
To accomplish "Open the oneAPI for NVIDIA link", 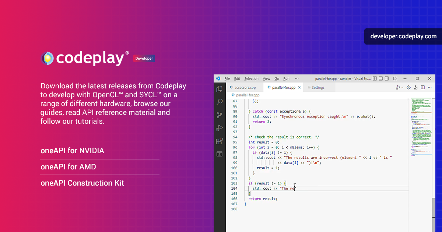I will pyautogui.click(x=73, y=151).
